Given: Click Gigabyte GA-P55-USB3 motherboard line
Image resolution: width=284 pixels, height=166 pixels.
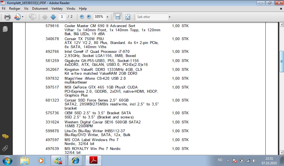Looking at the screenshot, I should [x=102, y=61].
